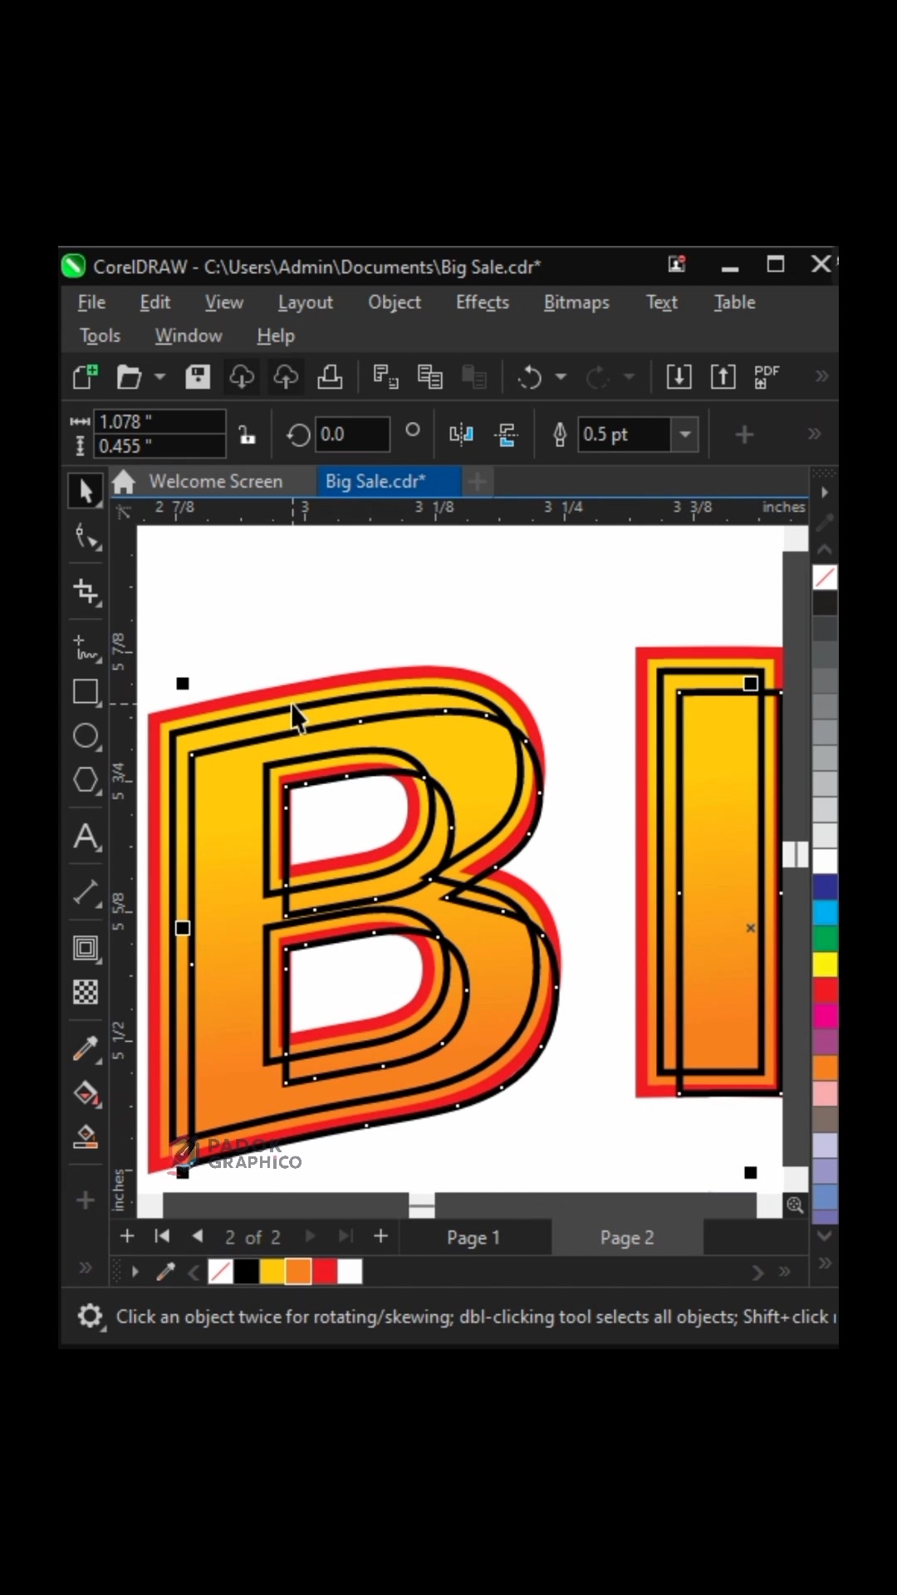The height and width of the screenshot is (1595, 897).
Task: Go to the previous page arrow
Action: 197,1236
